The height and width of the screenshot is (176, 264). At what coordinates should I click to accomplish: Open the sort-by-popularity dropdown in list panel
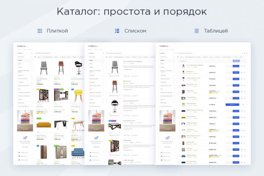pos(114,53)
